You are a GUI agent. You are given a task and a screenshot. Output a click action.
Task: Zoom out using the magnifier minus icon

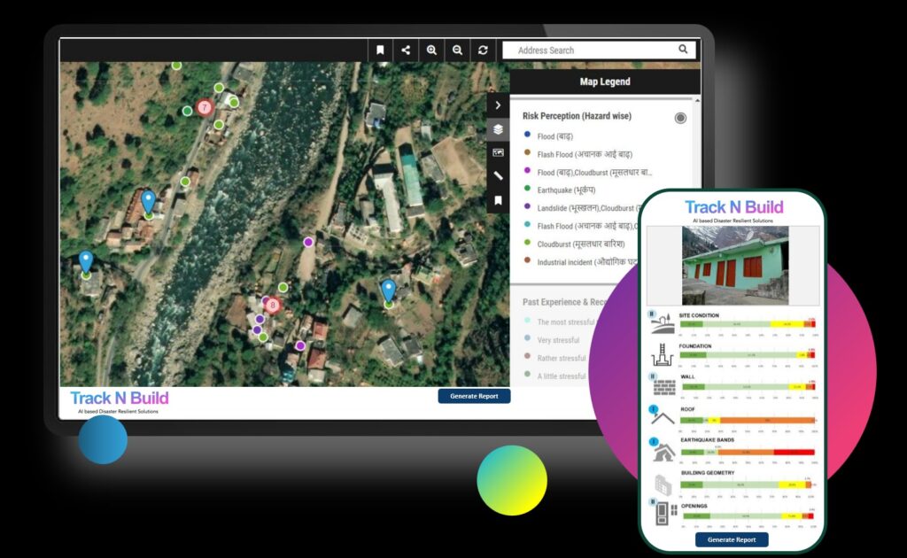[457, 50]
